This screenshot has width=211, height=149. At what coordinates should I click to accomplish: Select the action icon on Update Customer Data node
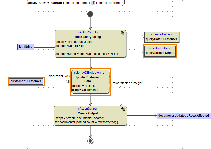coord(106,73)
